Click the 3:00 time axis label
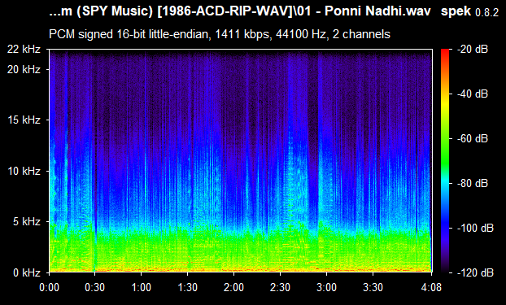This screenshot has width=506, height=305. 326,287
